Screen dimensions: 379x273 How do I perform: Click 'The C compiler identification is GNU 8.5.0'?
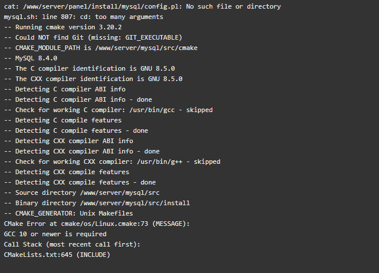click(90, 68)
